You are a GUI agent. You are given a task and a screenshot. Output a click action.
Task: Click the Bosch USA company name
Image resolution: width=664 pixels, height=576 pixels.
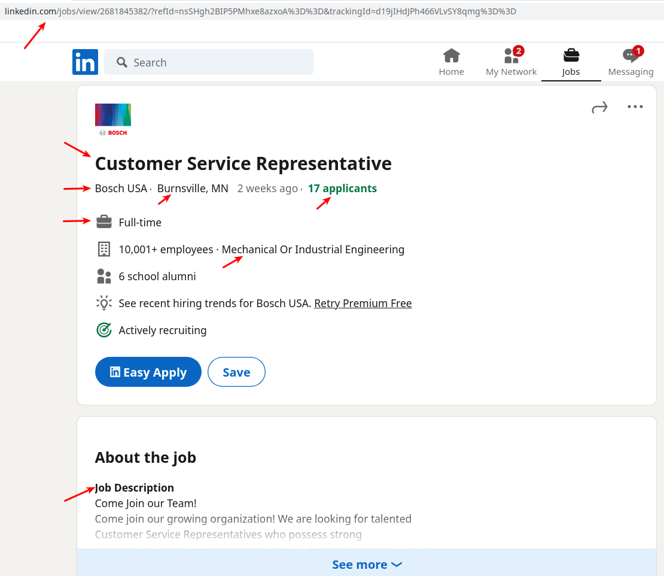click(x=121, y=188)
